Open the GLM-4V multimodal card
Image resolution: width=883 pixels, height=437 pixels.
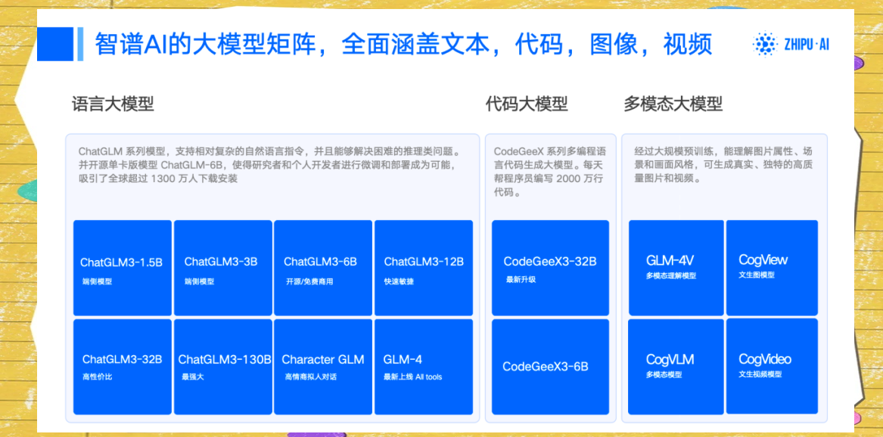(x=676, y=268)
